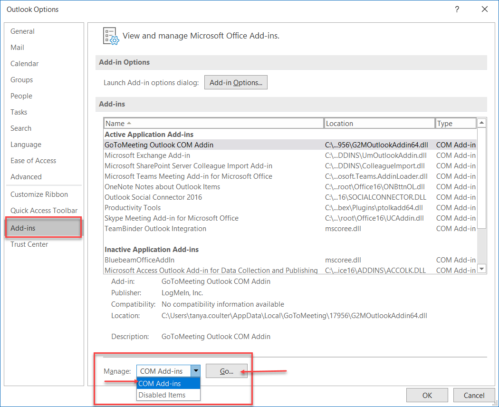Screen dimensions: 499x407
Task: Open the help question mark
Action: (457, 9)
